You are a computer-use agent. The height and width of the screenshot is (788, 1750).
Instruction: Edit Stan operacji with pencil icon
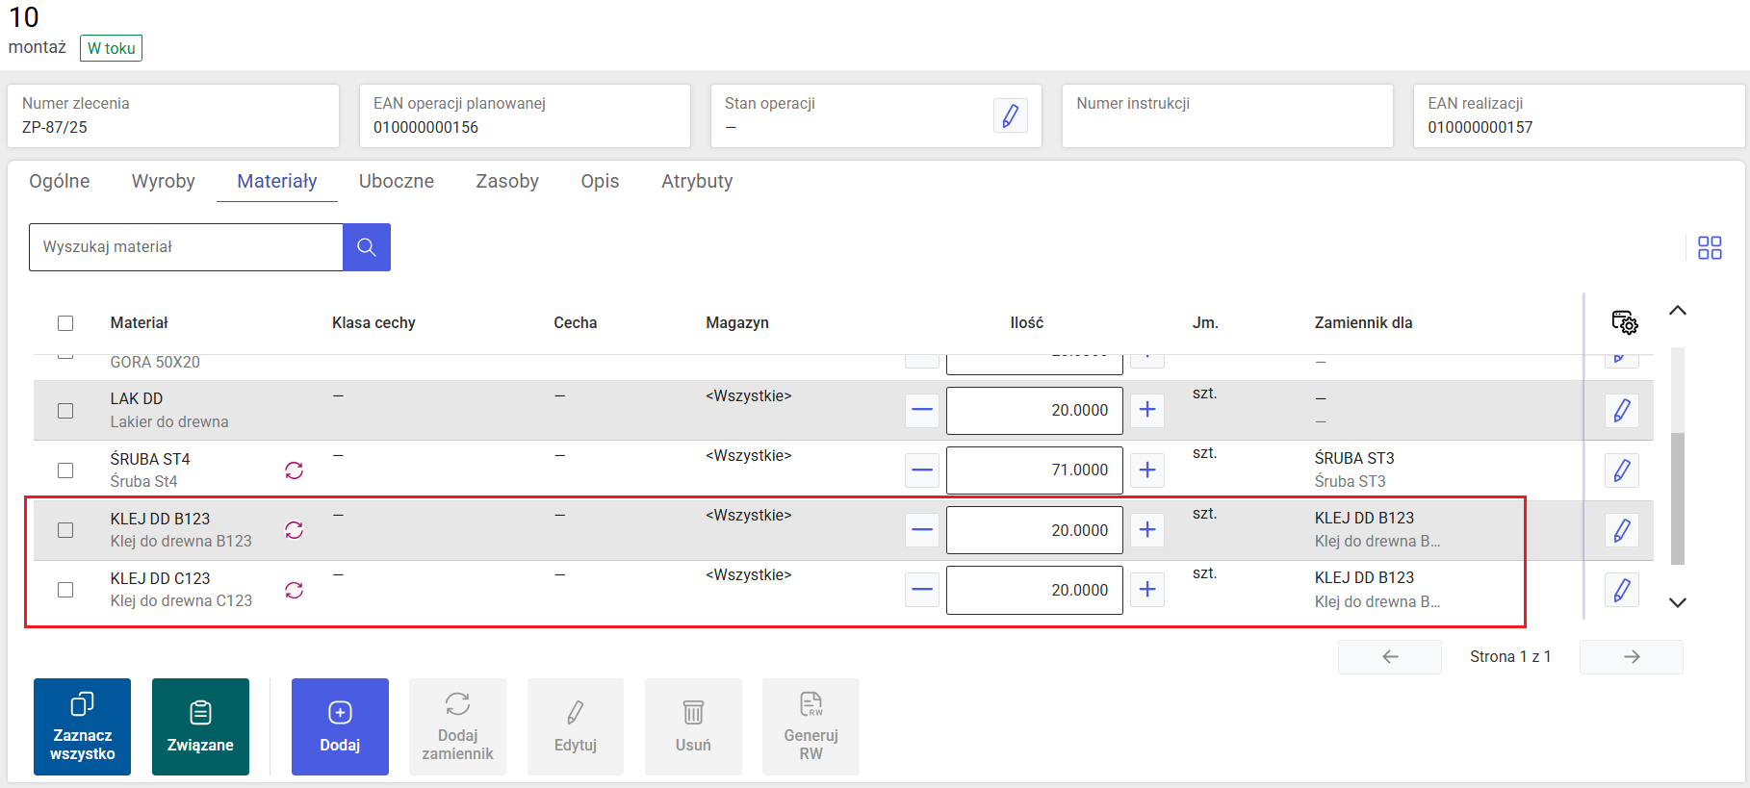click(1010, 116)
